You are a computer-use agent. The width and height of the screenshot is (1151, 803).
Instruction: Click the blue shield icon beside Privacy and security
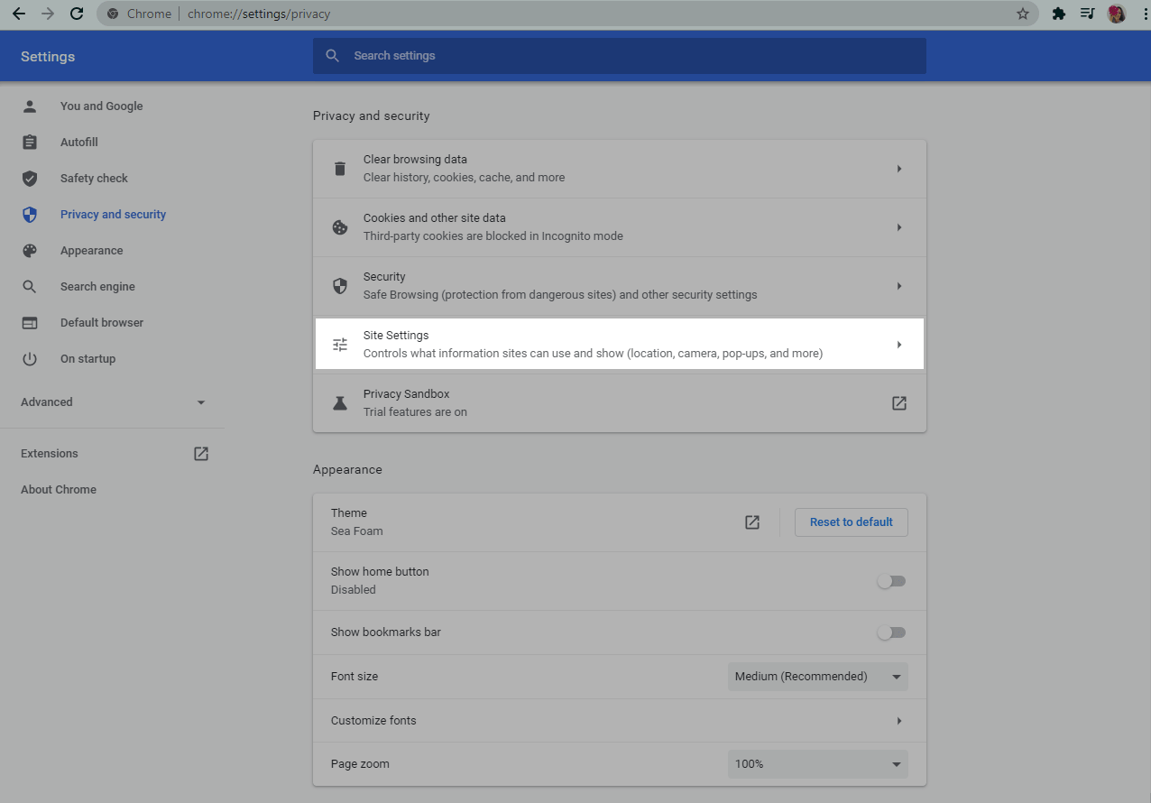pyautogui.click(x=30, y=215)
